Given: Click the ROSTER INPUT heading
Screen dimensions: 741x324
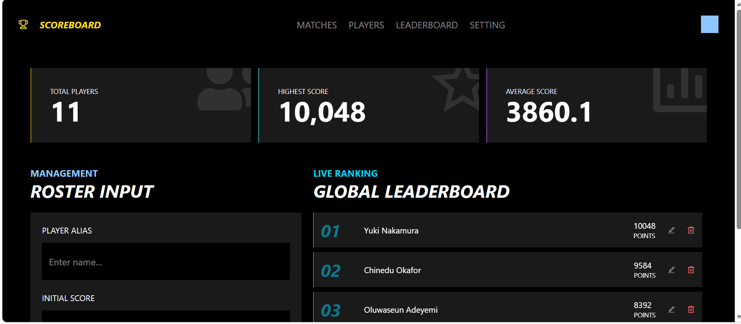Looking at the screenshot, I should (92, 192).
